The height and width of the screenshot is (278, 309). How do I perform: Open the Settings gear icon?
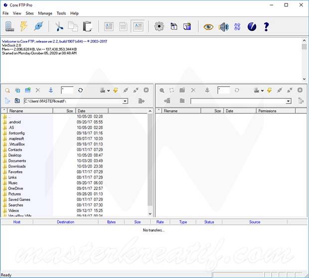click(x=159, y=26)
